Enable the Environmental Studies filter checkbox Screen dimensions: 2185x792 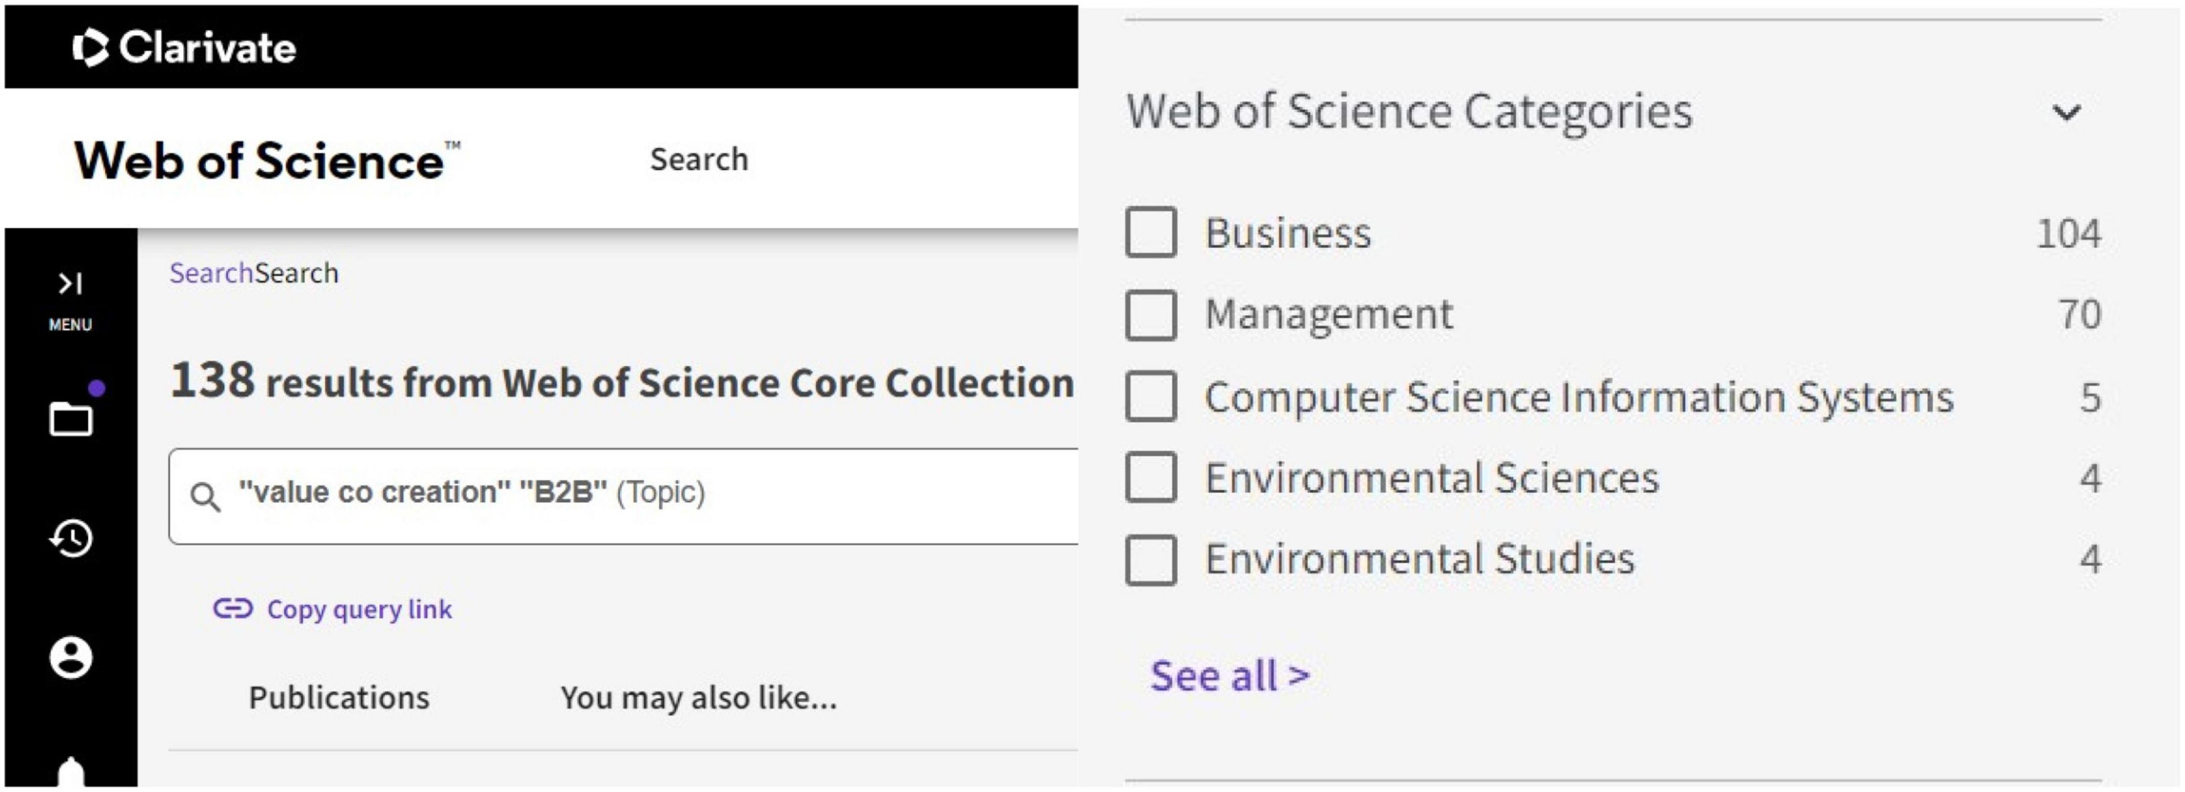pyautogui.click(x=1151, y=560)
